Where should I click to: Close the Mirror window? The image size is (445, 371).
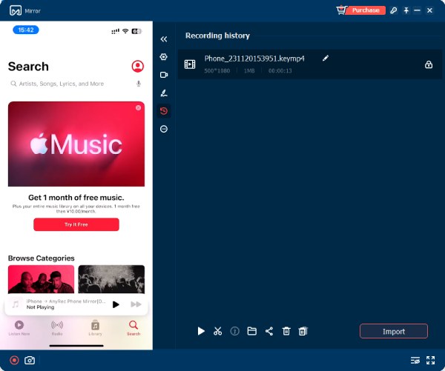click(429, 10)
